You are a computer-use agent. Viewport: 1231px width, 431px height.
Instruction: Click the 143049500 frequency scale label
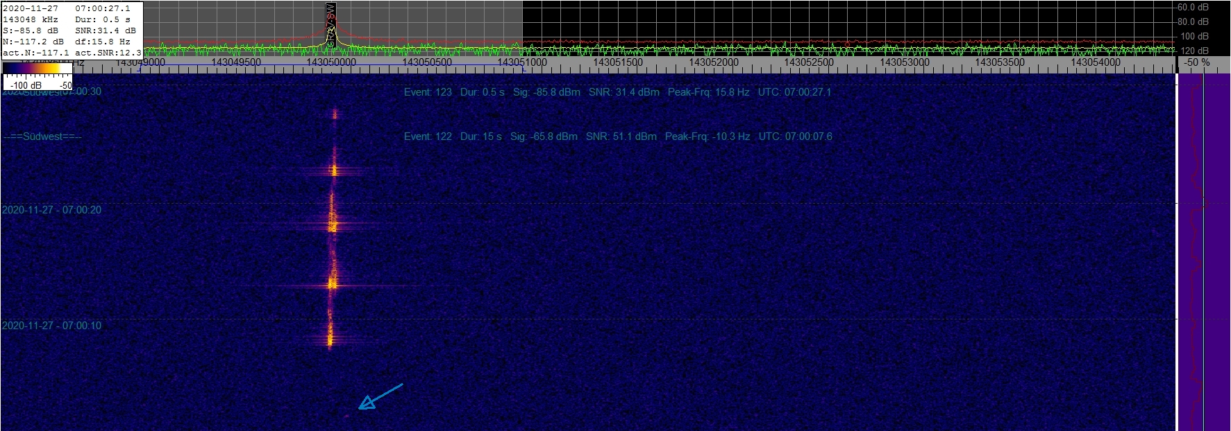(x=236, y=62)
